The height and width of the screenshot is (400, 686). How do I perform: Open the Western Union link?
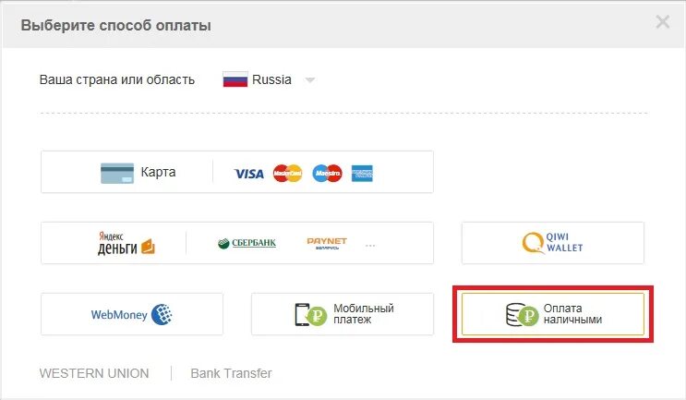(94, 373)
